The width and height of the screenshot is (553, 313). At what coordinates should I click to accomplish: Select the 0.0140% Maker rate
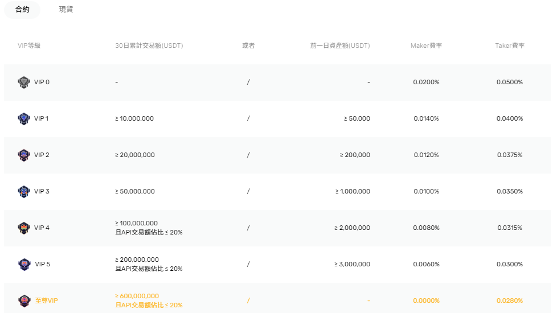coord(426,118)
